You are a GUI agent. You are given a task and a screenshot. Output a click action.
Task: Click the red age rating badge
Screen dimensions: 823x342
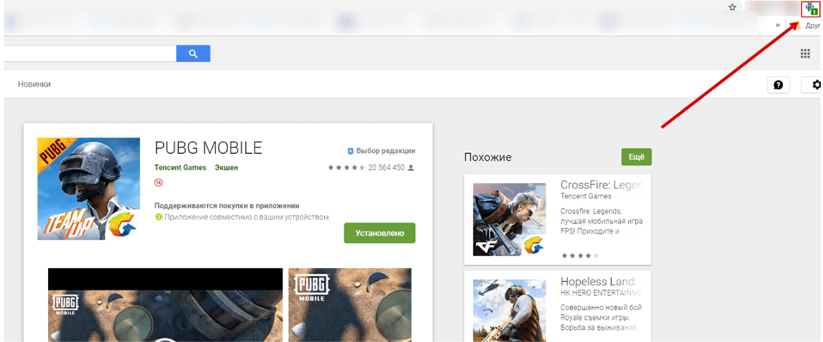click(x=158, y=183)
